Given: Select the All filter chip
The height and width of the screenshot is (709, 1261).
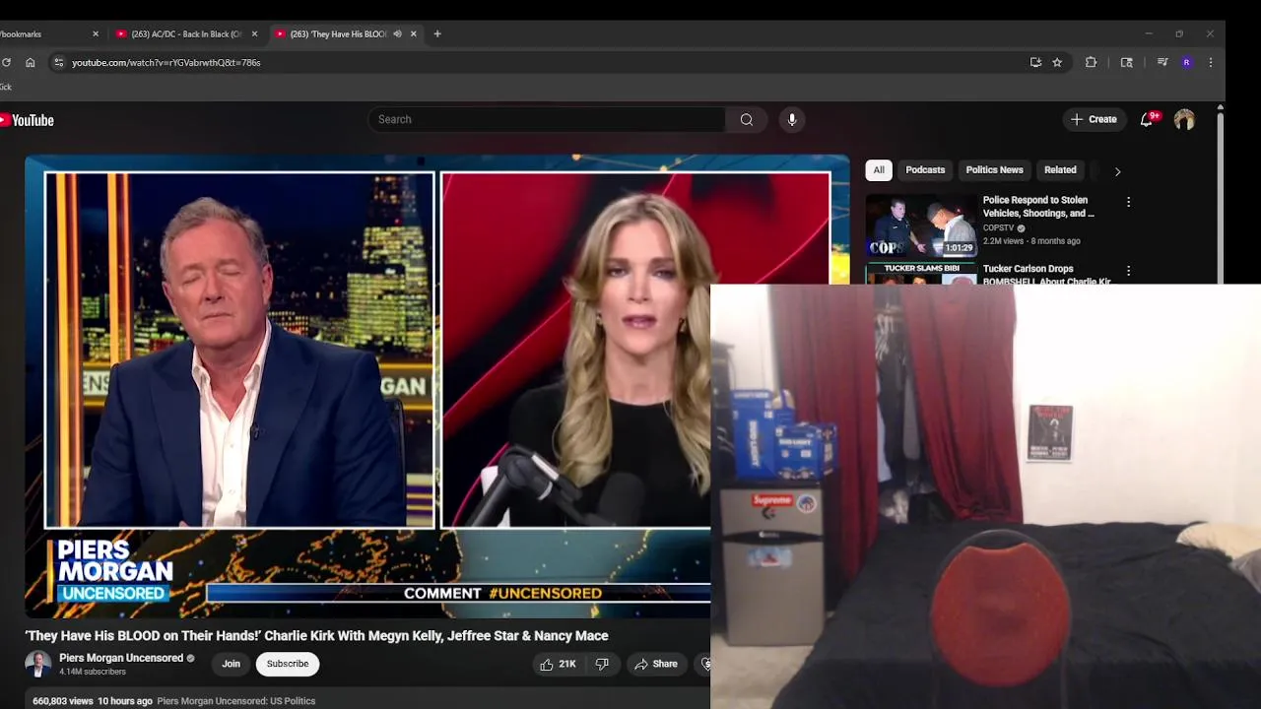Looking at the screenshot, I should (x=879, y=170).
